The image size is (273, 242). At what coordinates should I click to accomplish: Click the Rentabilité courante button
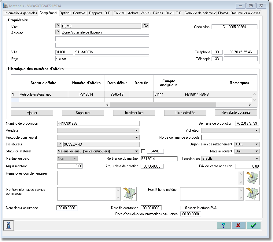[236, 112]
